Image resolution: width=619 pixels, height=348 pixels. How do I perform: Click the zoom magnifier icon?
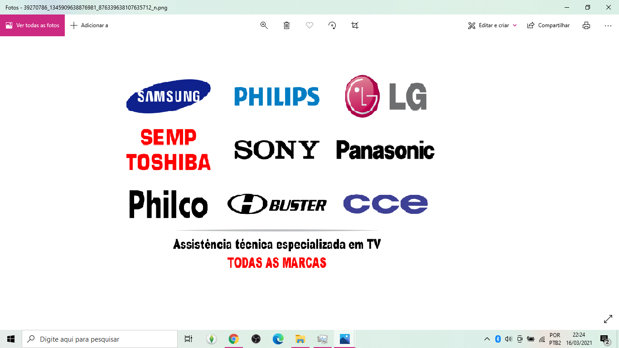pyautogui.click(x=264, y=25)
